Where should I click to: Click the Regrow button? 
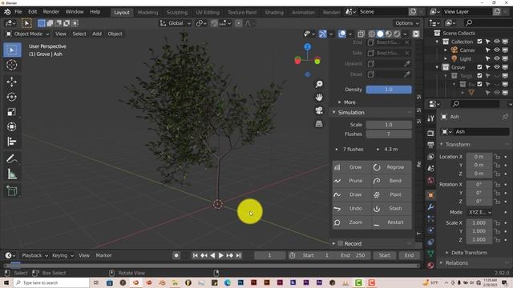[x=392, y=167]
